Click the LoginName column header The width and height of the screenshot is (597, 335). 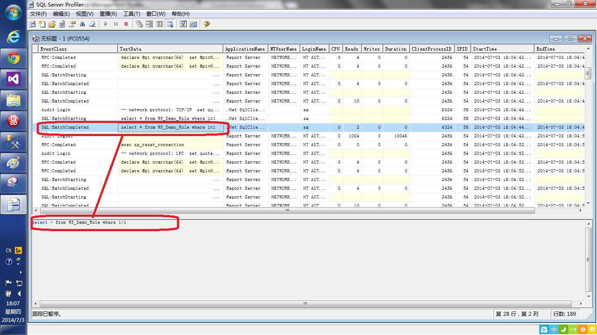click(x=315, y=49)
